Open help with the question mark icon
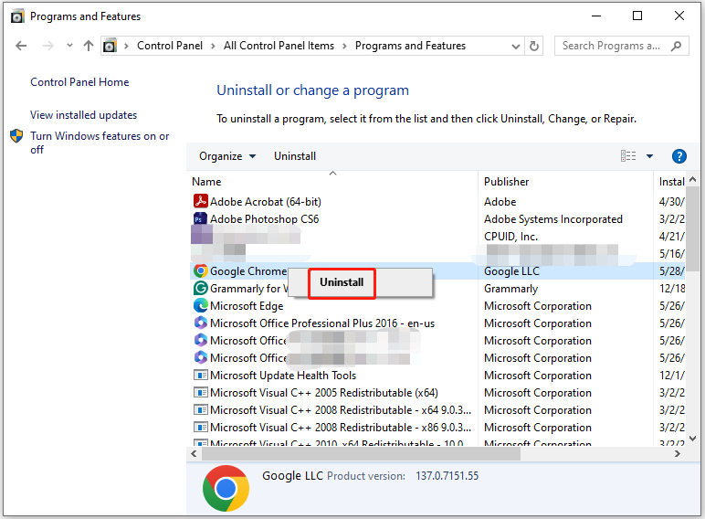 [x=679, y=156]
